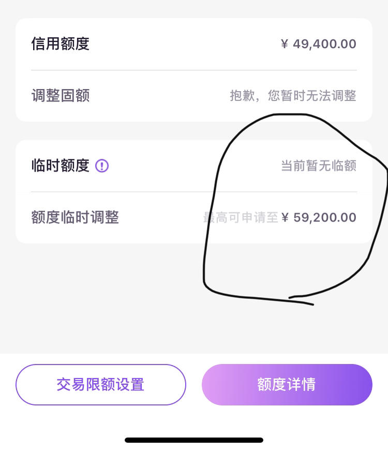Viewport: 388px width, 451px height.
Task: Tap the 交易 characters in 交易限额设置
Action: pyautogui.click(x=71, y=385)
